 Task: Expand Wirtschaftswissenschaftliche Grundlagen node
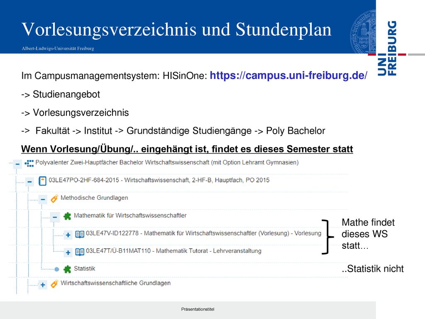click(43, 285)
